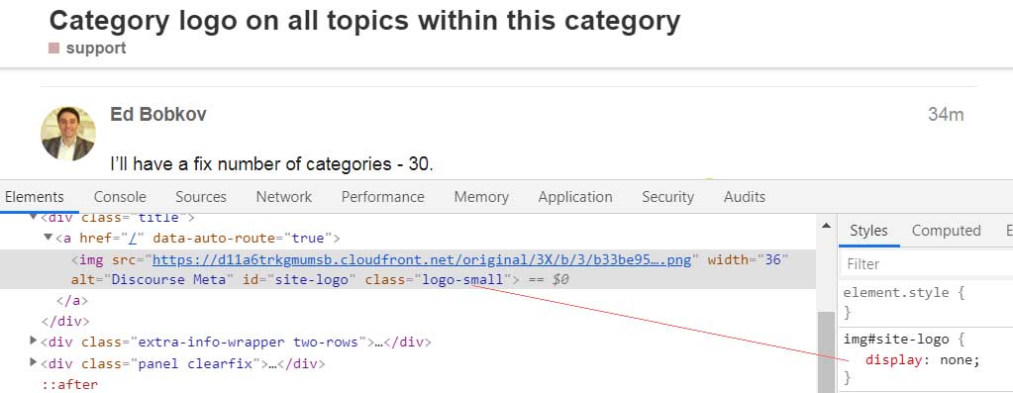Click the width "36" attribute value

[773, 260]
